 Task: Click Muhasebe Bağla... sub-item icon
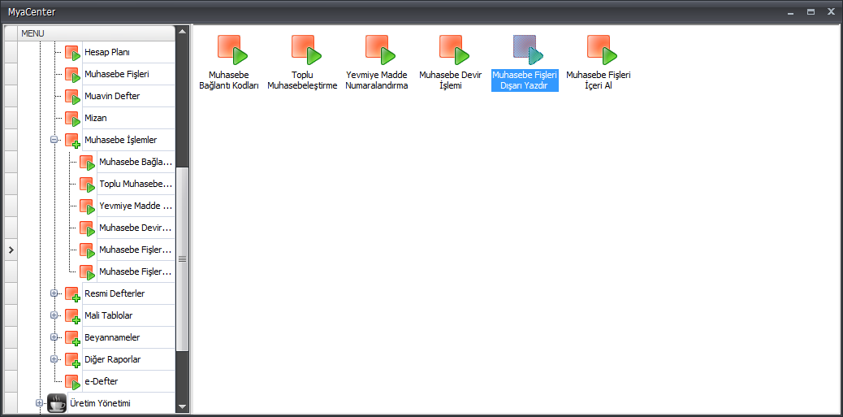(x=87, y=163)
